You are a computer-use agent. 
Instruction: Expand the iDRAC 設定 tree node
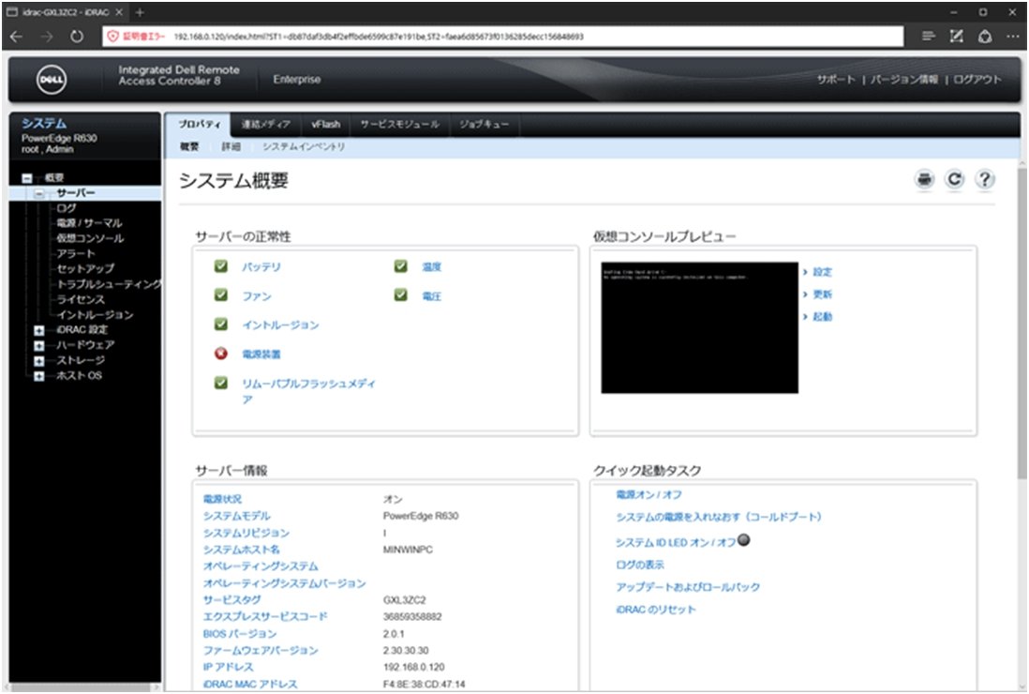tap(39, 330)
